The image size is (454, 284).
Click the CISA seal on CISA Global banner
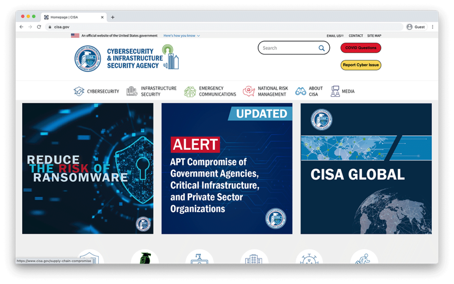click(x=321, y=120)
